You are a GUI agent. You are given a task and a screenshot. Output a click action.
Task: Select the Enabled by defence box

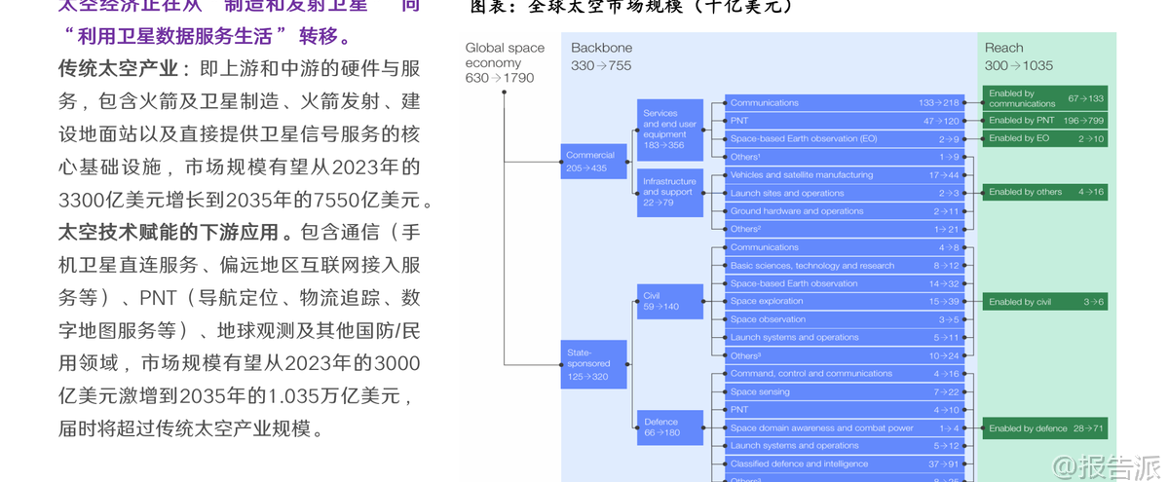click(1046, 428)
